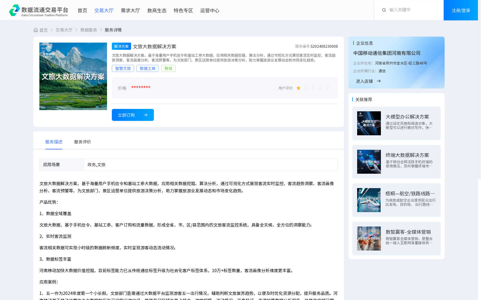The height and width of the screenshot is (300, 481).
Task: Open 特色专区 navigation item
Action: 183,10
